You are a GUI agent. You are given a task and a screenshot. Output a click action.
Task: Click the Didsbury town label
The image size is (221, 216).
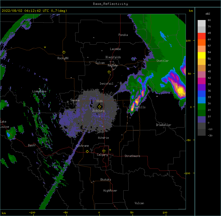click(x=98, y=111)
